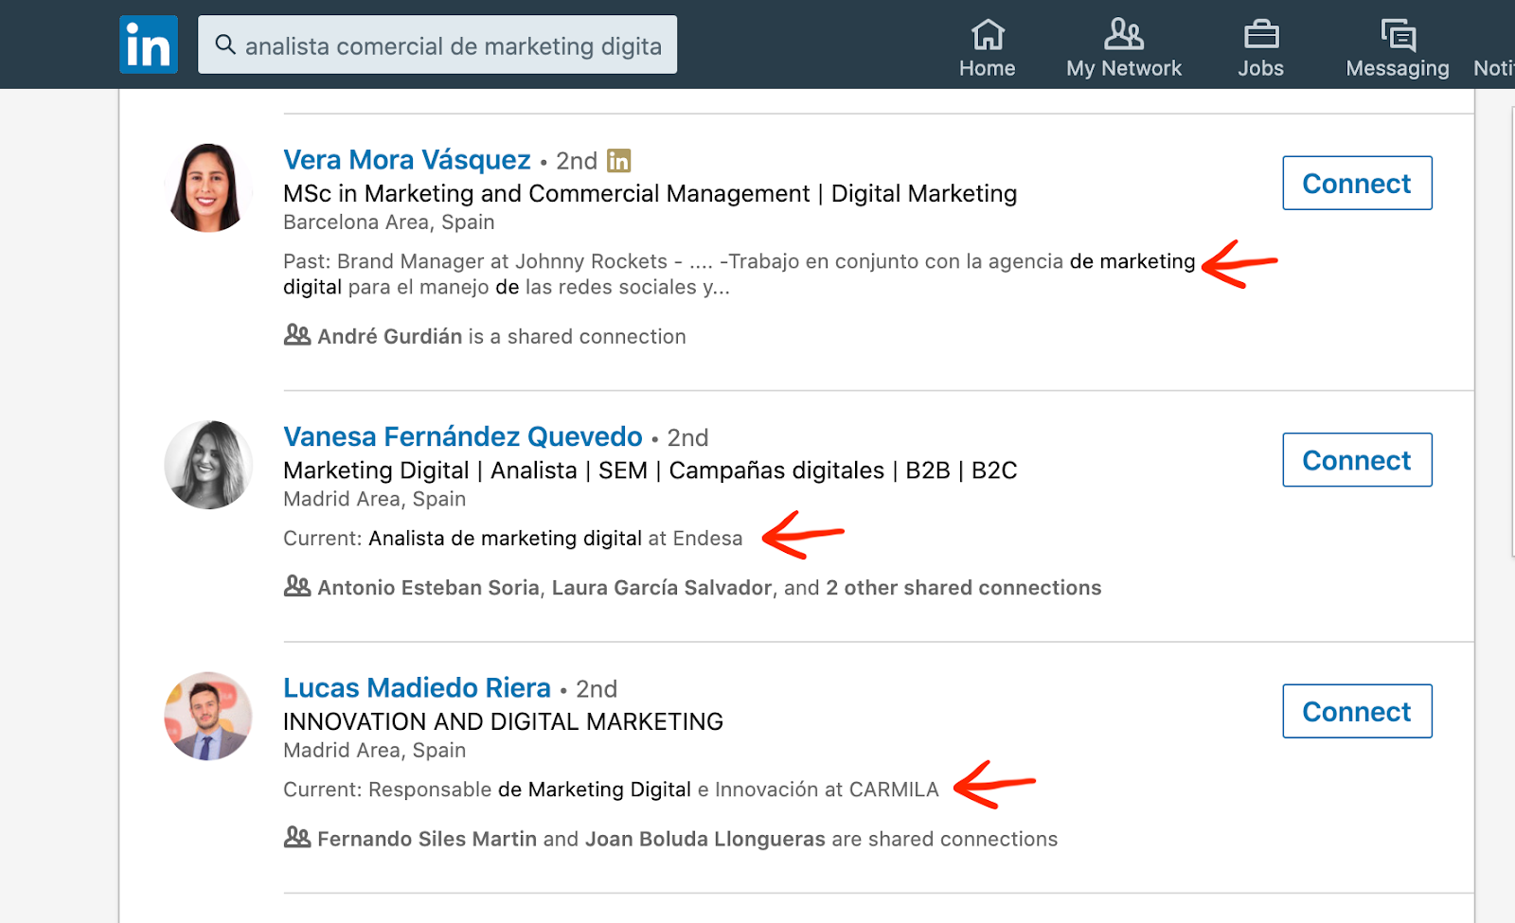Click Vanesa Fernández Quevedo's profile photo

tap(208, 465)
